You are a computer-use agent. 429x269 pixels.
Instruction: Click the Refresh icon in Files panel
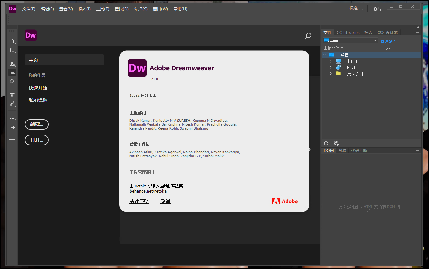pos(326,143)
